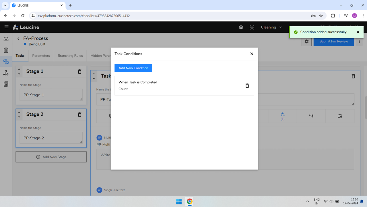367x207 pixels.
Task: Open Chrome extensions puzzle icon
Action: (333, 16)
